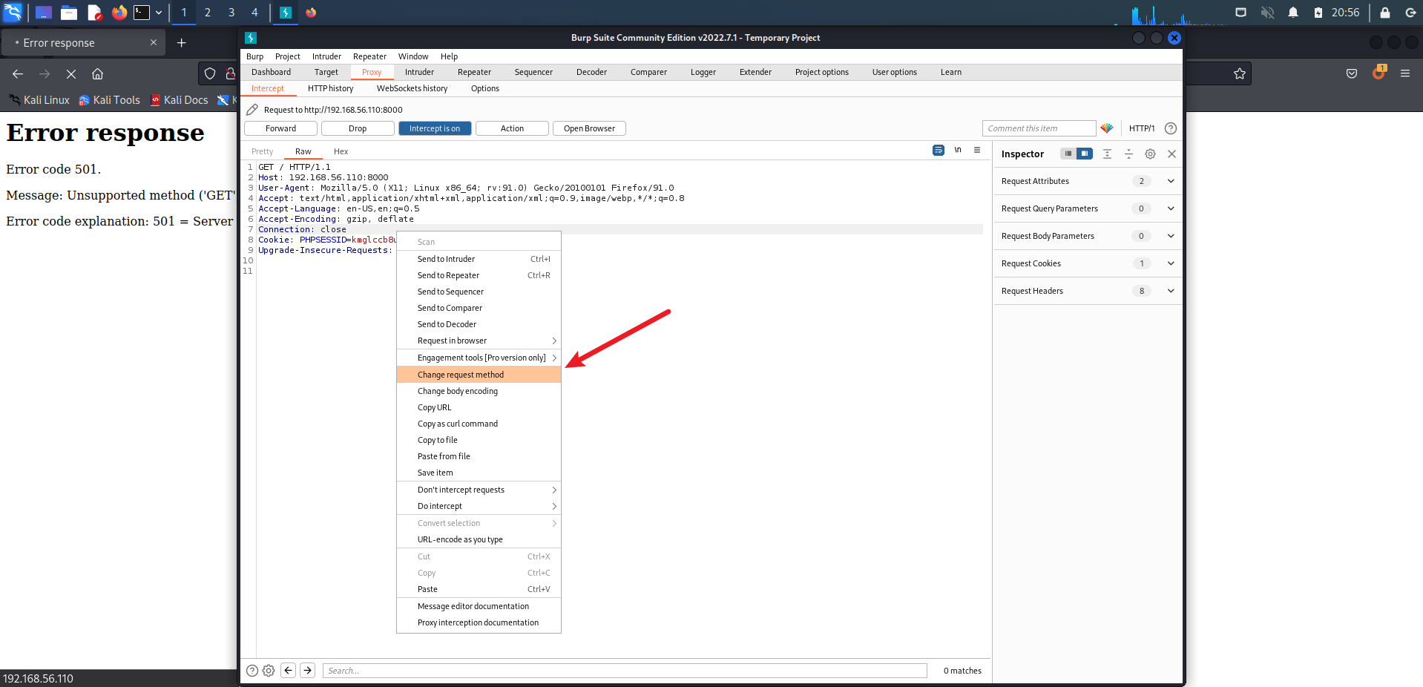Image resolution: width=1423 pixels, height=687 pixels.
Task: Switch to the Hex view tab
Action: [341, 151]
